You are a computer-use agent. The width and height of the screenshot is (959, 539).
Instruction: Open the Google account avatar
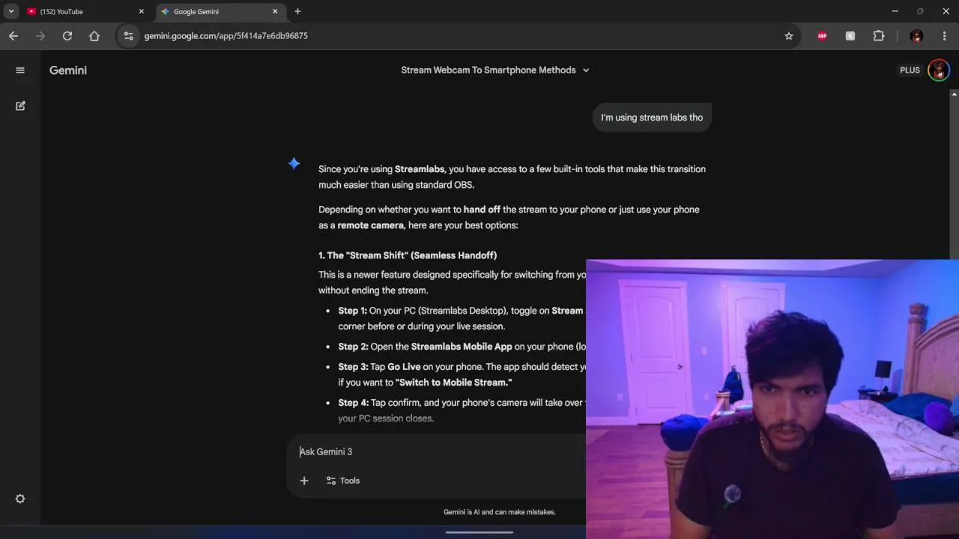[939, 70]
